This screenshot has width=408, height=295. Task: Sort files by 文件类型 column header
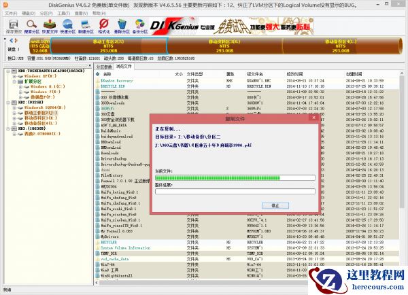coord(194,74)
